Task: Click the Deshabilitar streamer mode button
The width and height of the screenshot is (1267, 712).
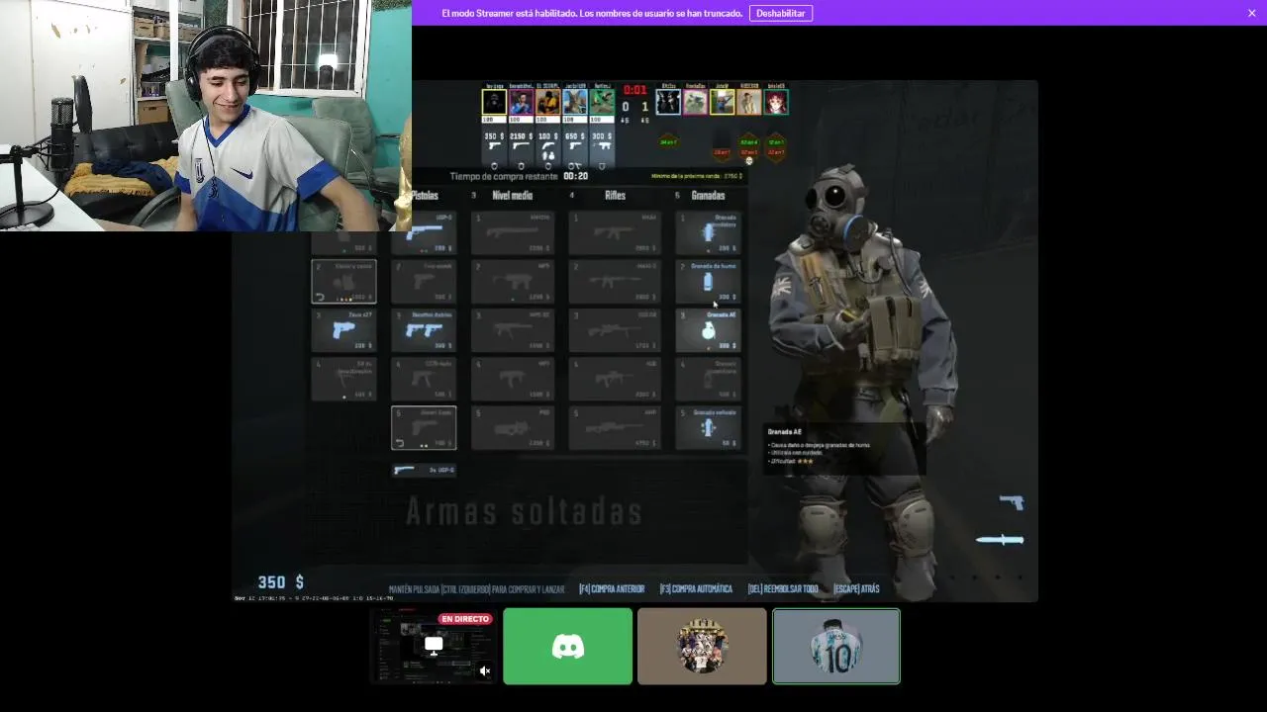Action: [781, 13]
